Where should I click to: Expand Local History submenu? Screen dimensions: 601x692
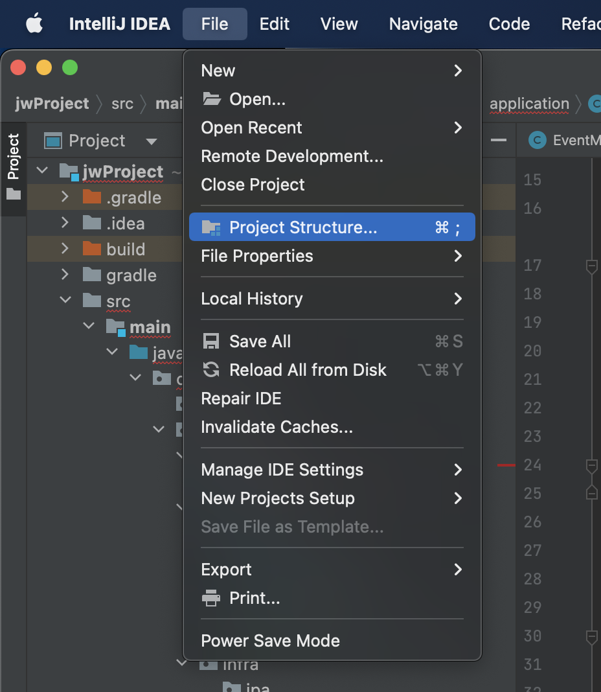332,299
